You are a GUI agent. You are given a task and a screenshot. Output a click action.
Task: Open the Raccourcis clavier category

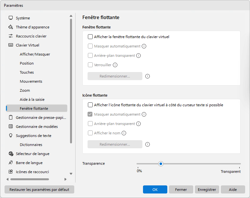pyautogui.click(x=37, y=36)
